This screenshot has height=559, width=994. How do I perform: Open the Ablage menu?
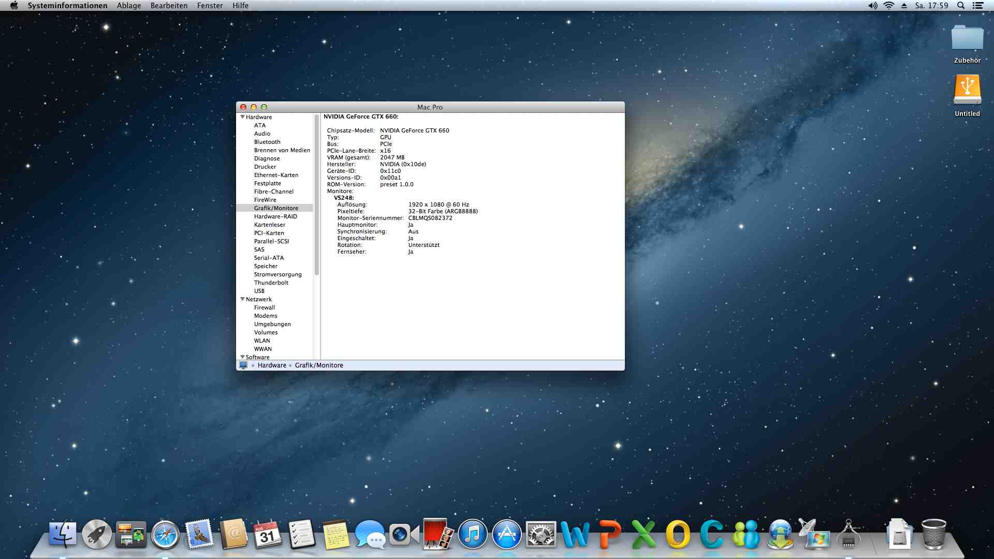pos(129,6)
